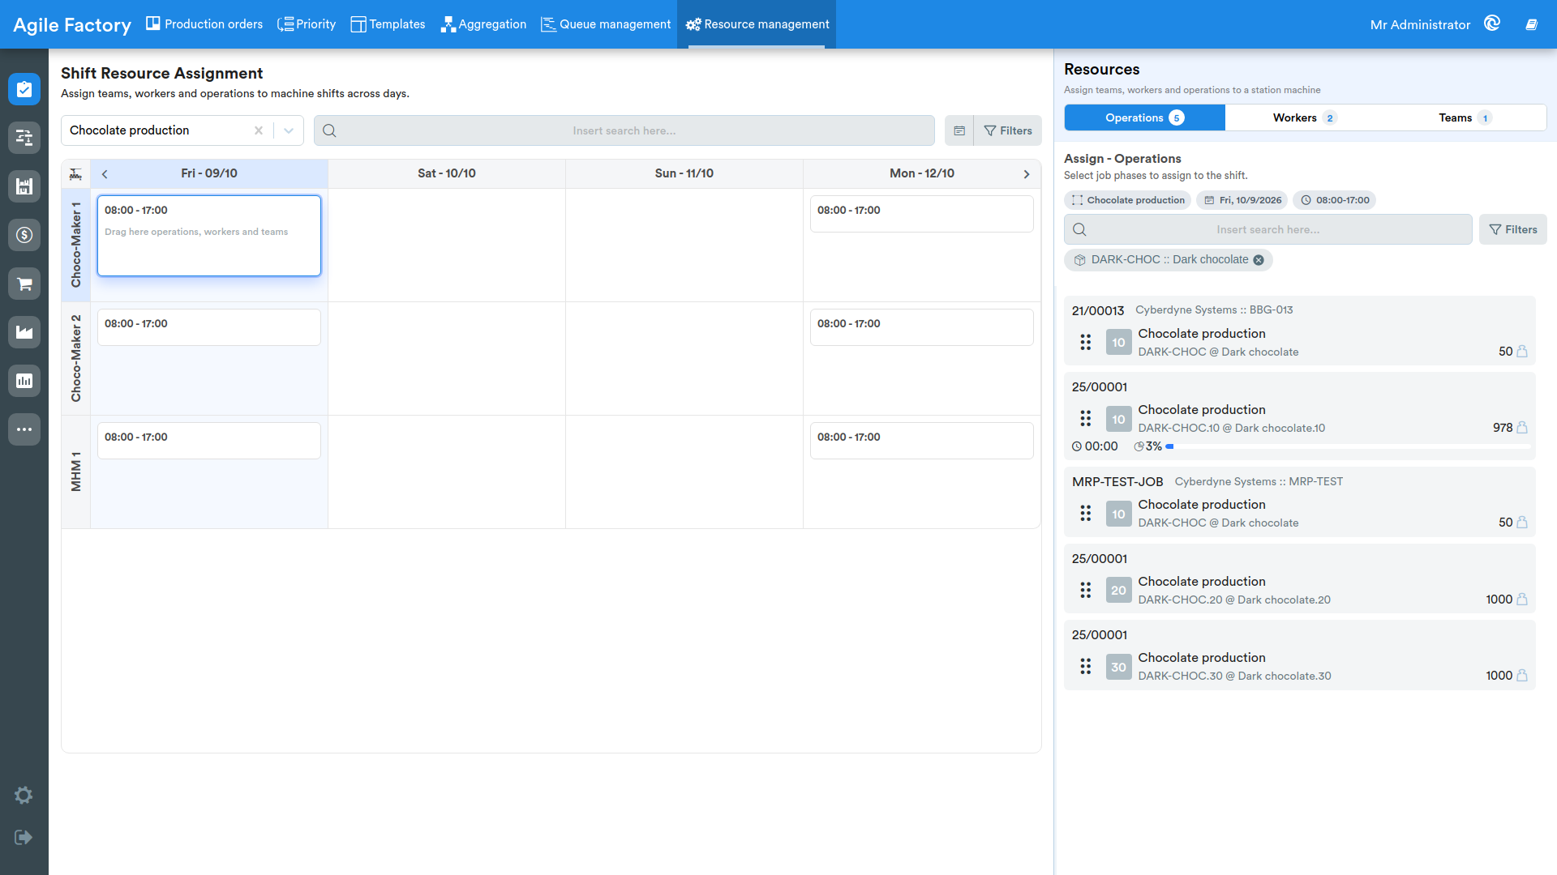Open the save disk sidebar icon
This screenshot has height=875, width=1557.
24,186
